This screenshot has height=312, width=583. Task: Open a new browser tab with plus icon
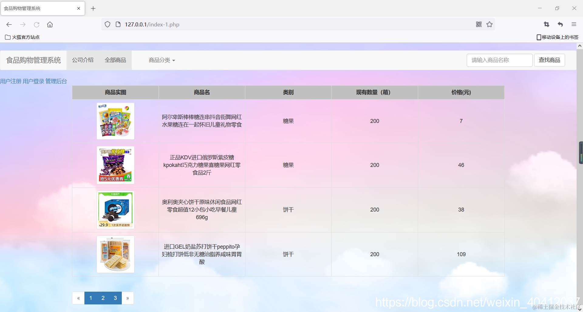tap(93, 8)
